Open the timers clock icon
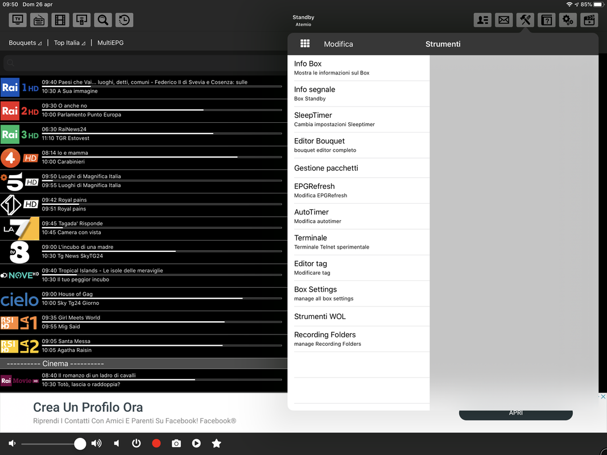 point(124,20)
